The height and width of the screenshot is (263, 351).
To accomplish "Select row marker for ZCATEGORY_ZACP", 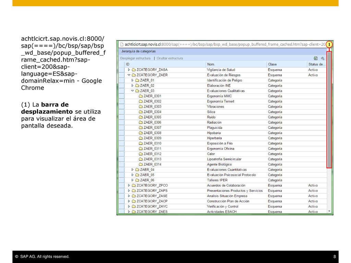I will 122,201.
